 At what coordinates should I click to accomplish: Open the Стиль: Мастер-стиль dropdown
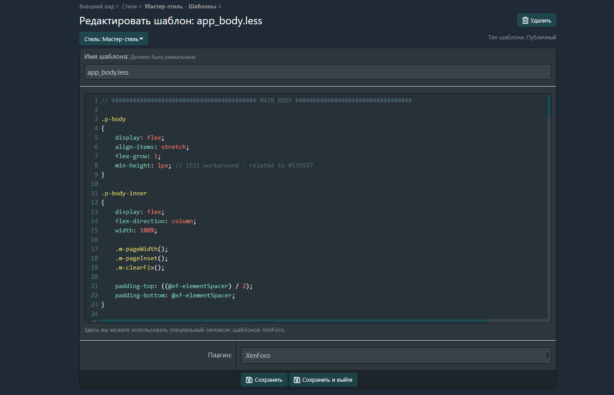(113, 39)
